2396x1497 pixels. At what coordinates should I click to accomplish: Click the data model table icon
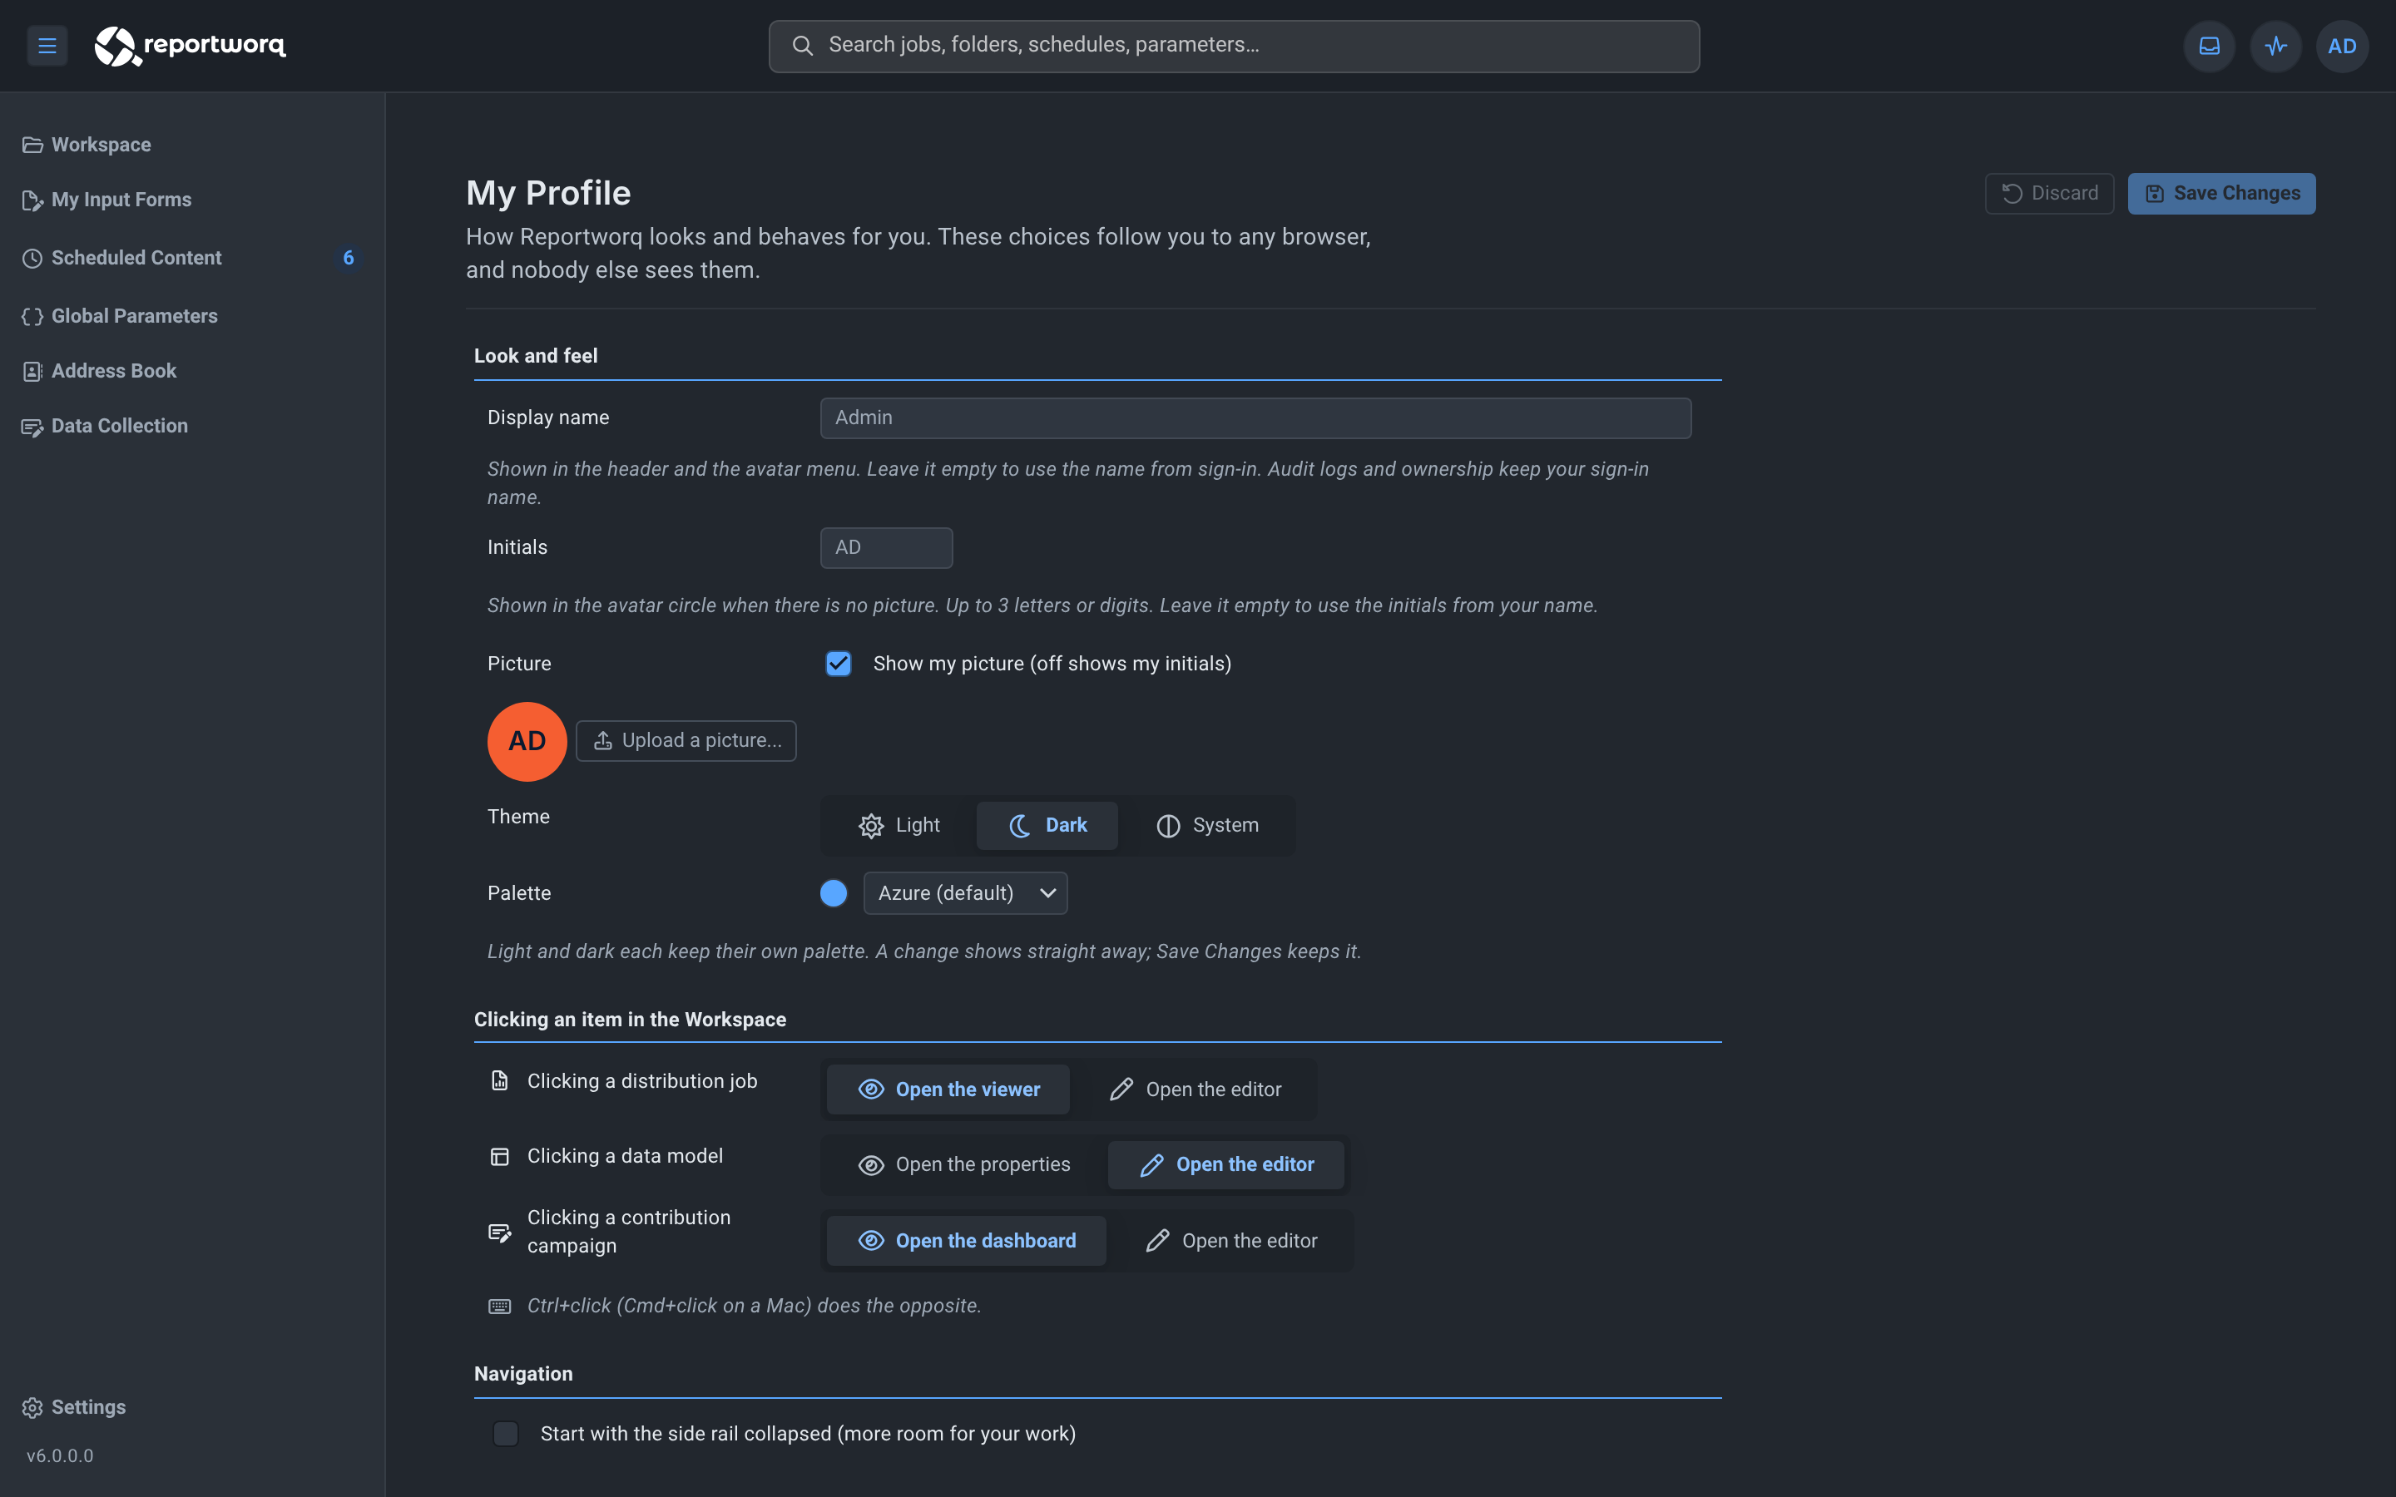tap(500, 1156)
